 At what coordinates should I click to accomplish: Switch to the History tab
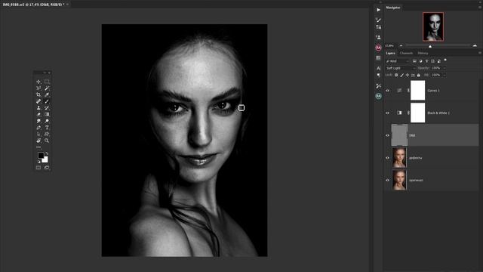(x=423, y=53)
